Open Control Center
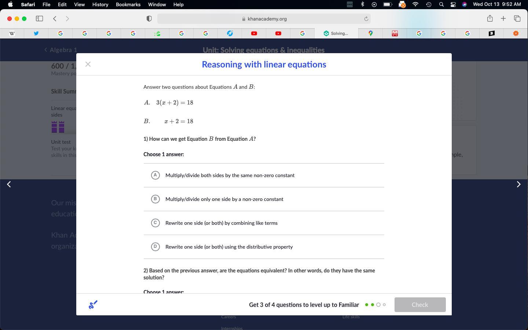This screenshot has height=330, width=528. pyautogui.click(x=453, y=4)
